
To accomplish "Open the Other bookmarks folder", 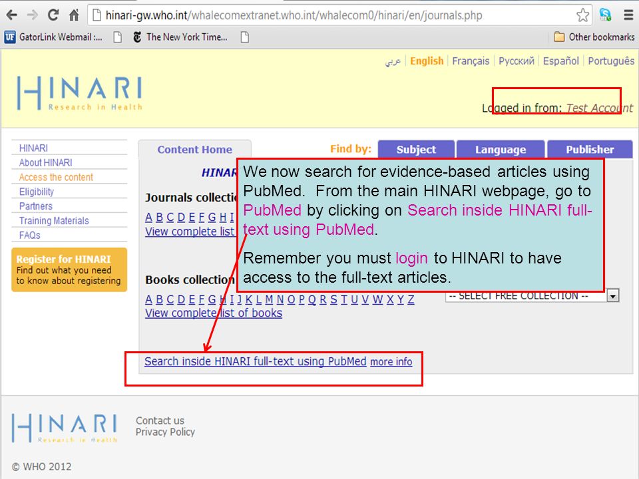I will tap(594, 37).
